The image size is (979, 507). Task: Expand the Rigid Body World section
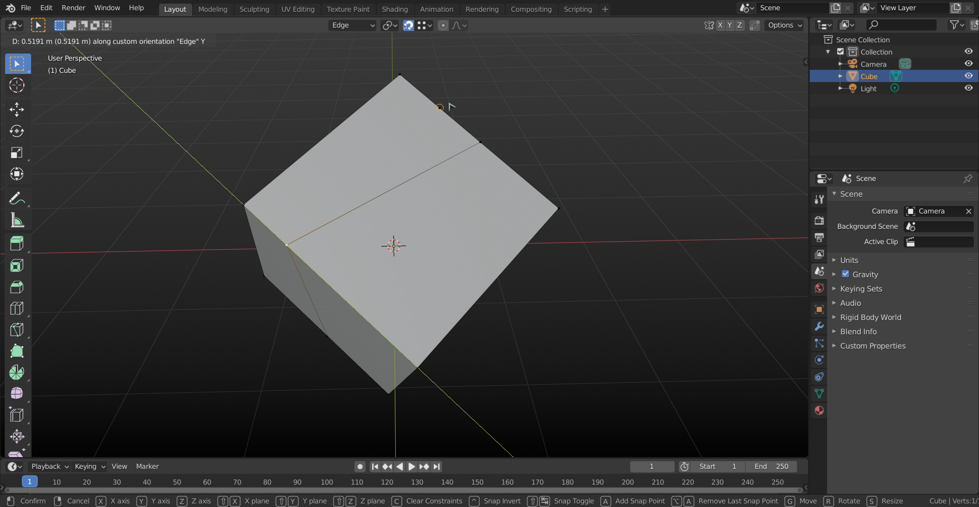tap(870, 317)
